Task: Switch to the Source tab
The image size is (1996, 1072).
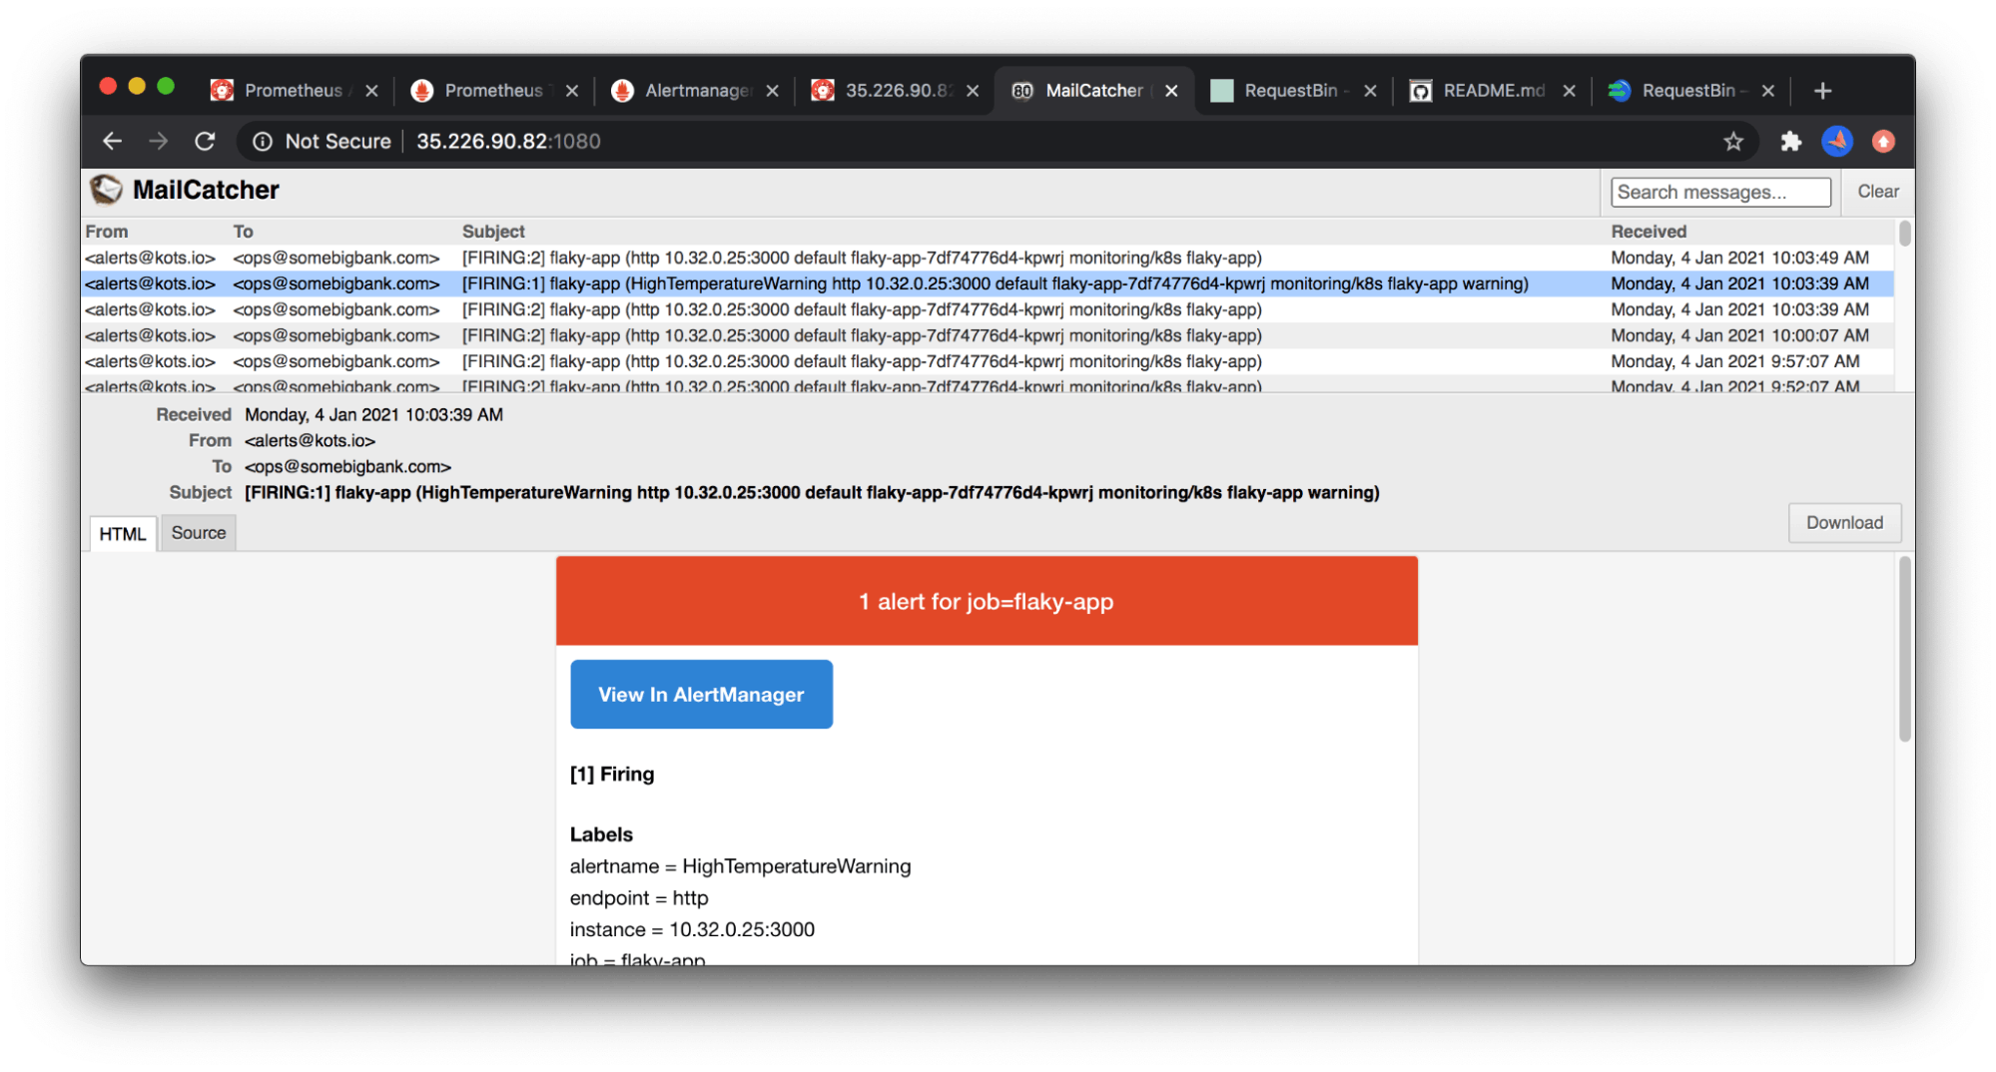Action: (197, 532)
